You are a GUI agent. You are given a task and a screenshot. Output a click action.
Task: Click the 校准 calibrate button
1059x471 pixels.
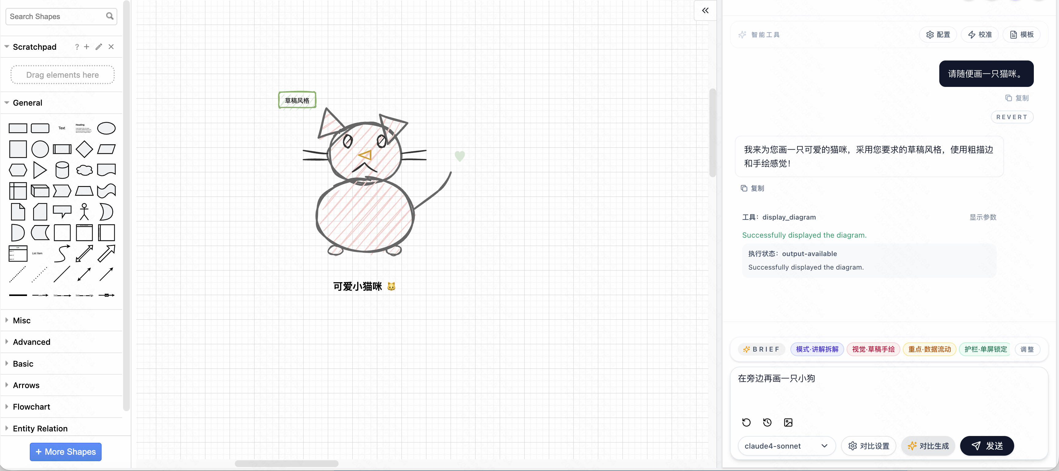(x=980, y=35)
